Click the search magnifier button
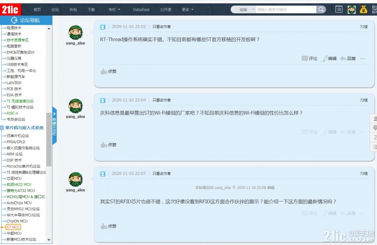 pyautogui.click(x=321, y=10)
